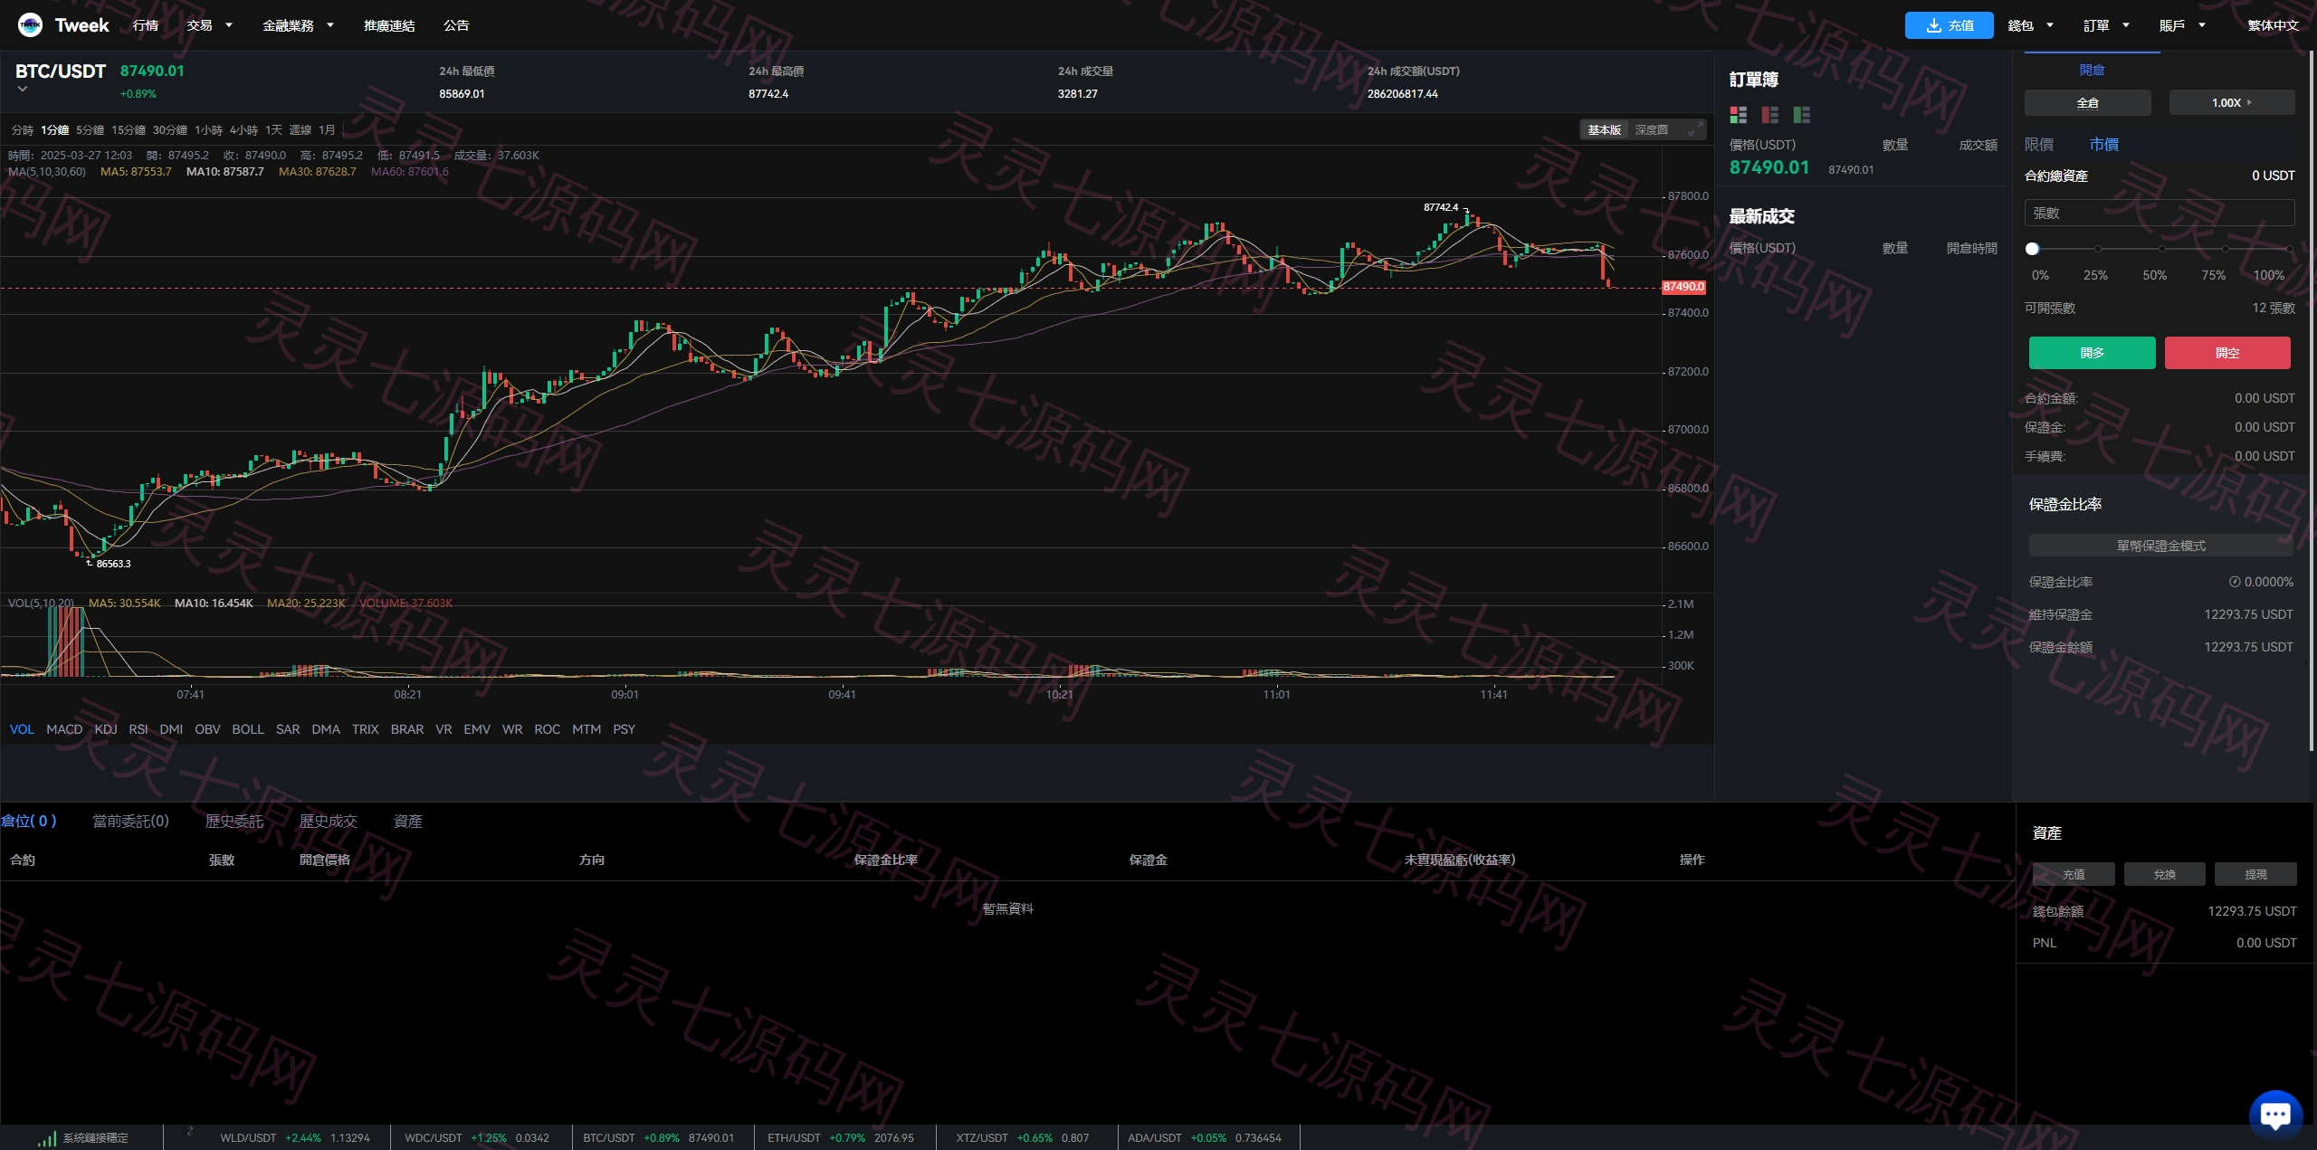Change language via 繁体中文
This screenshot has width=2317, height=1150.
tap(2273, 25)
